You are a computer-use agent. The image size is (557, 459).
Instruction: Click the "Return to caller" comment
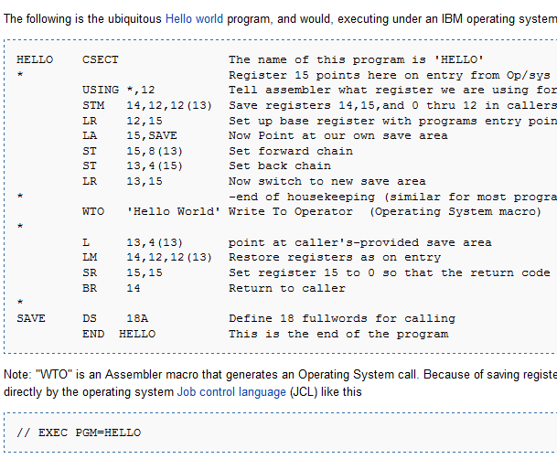coord(286,288)
